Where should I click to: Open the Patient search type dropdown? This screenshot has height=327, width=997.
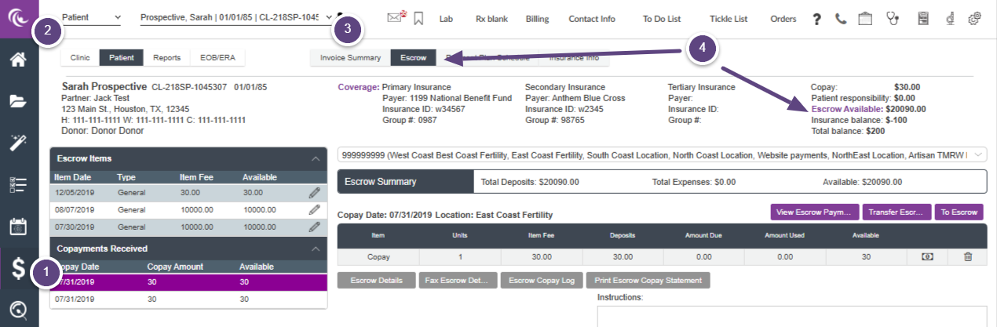(x=91, y=16)
